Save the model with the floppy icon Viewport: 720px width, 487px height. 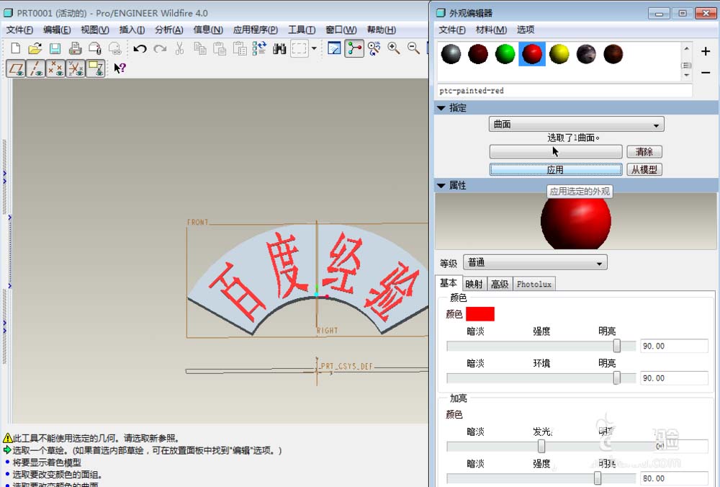pos(55,48)
